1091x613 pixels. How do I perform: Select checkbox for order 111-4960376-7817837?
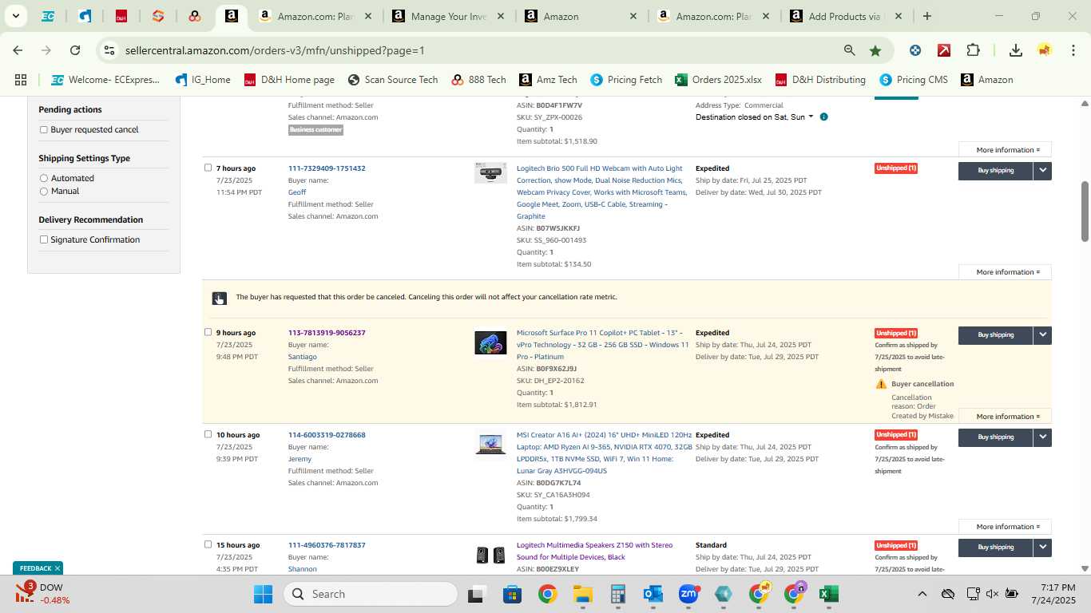coord(208,544)
